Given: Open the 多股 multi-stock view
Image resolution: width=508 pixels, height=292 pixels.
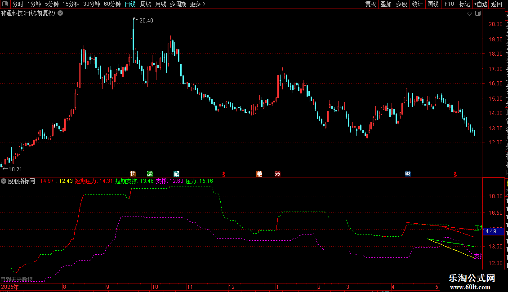Looking at the screenshot, I should [401, 4].
